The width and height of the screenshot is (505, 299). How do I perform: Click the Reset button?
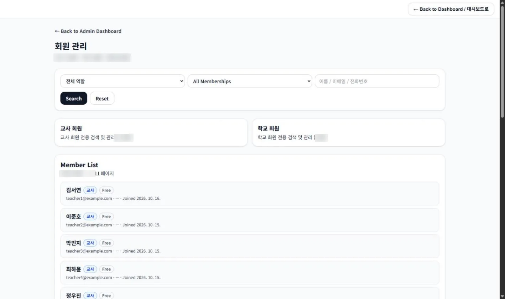click(x=102, y=99)
